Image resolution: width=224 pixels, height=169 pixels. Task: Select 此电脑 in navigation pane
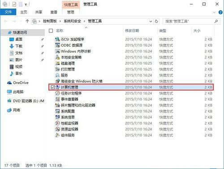pyautogui.click(x=18, y=92)
